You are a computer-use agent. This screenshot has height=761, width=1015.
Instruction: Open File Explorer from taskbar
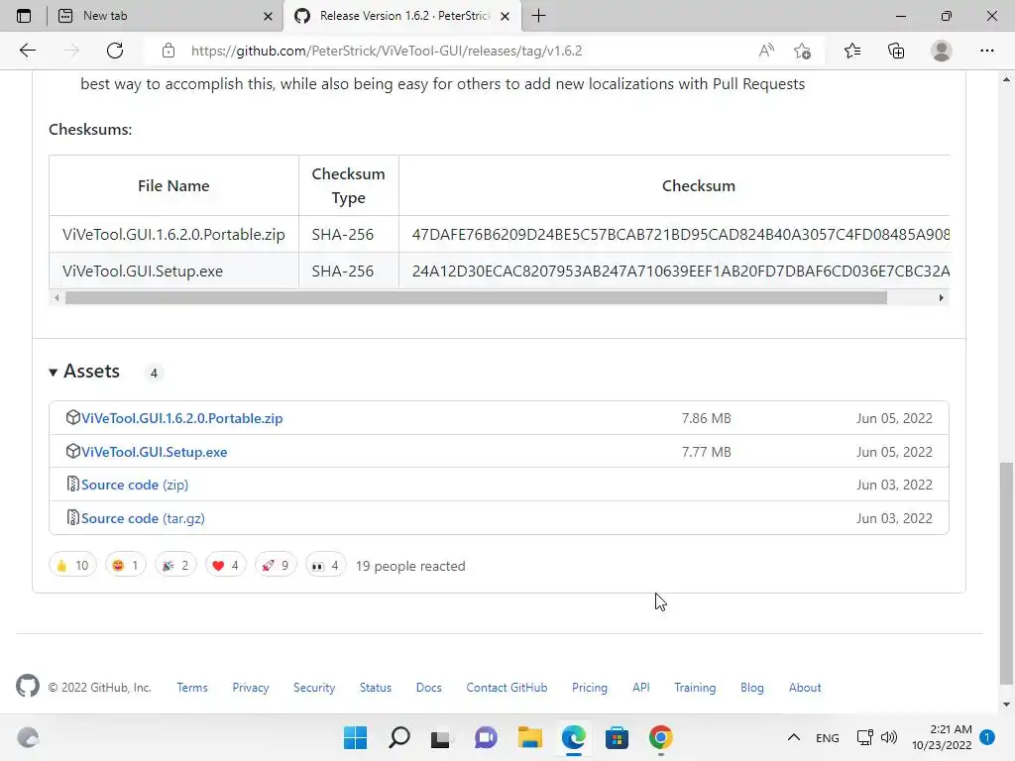(x=529, y=737)
